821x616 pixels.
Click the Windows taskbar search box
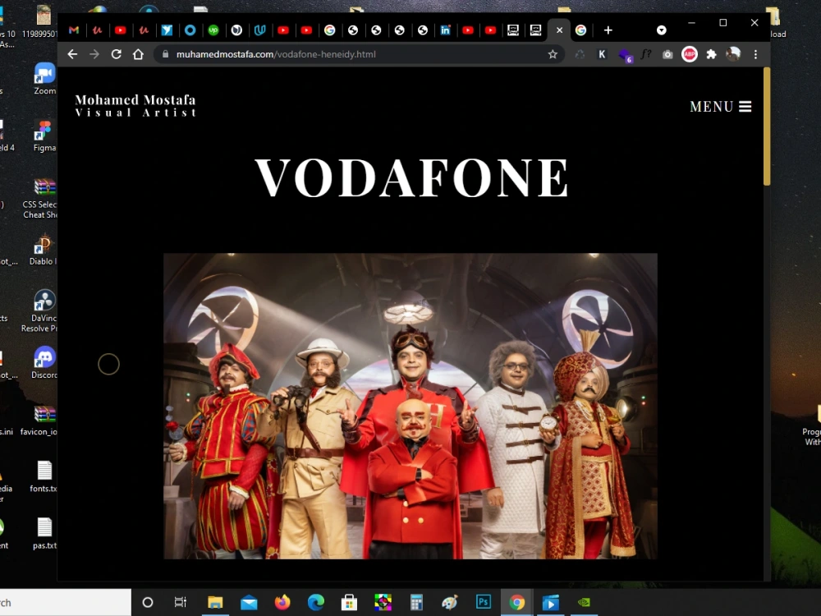65,602
